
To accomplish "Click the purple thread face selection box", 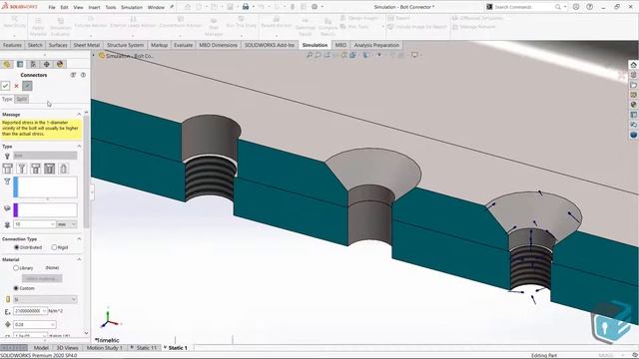I will click(x=45, y=210).
